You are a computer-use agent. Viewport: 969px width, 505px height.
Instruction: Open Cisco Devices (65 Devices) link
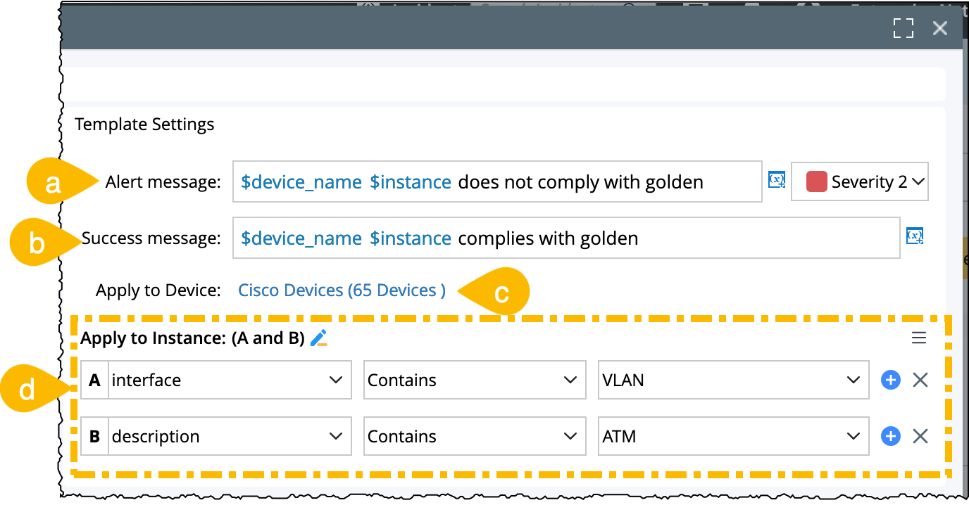pyautogui.click(x=342, y=290)
